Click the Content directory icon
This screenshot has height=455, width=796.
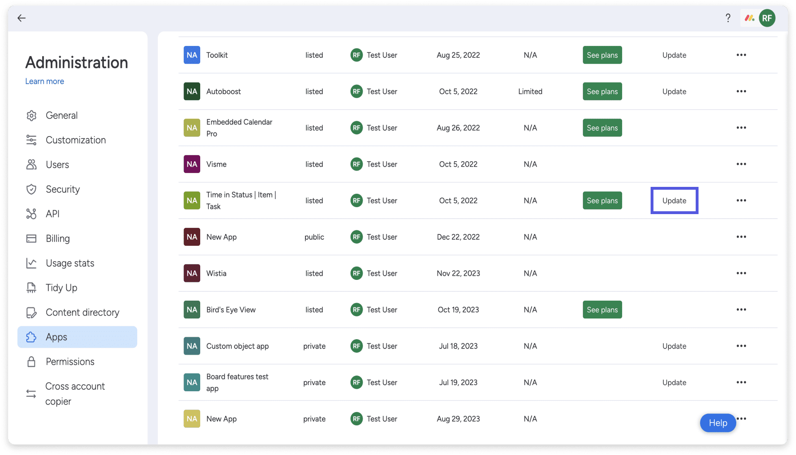pyautogui.click(x=32, y=312)
